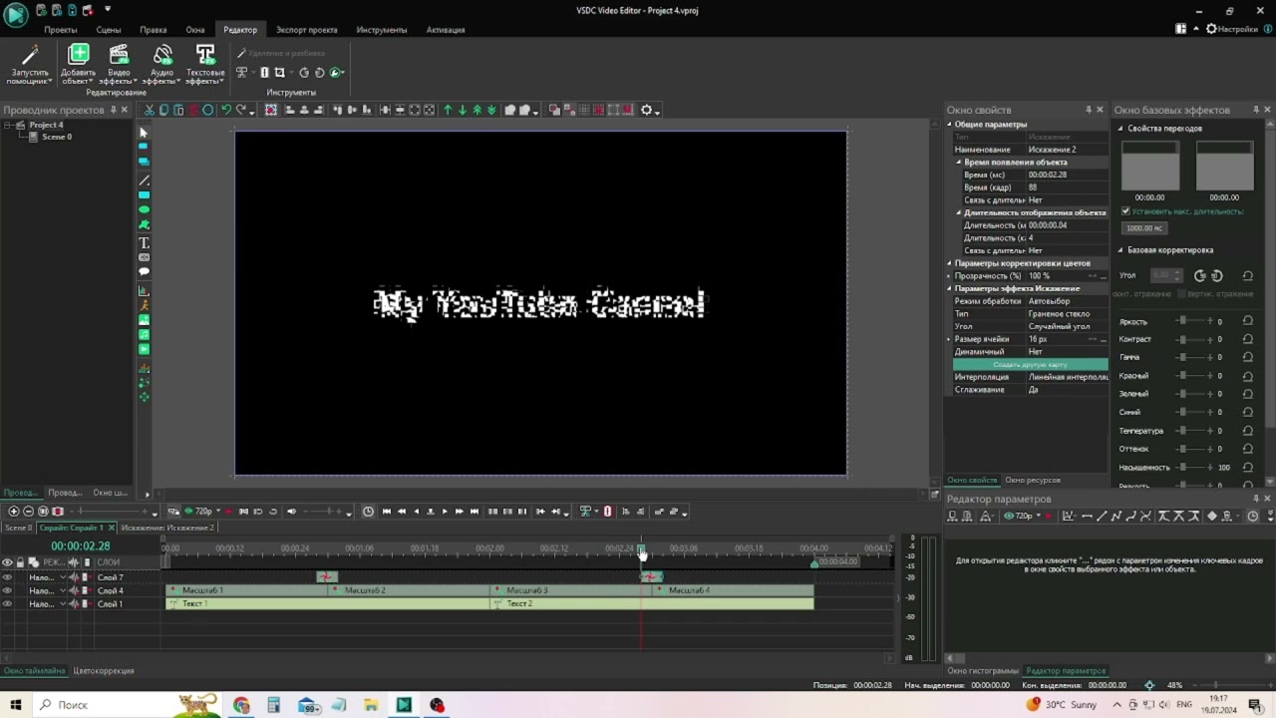Open Аудио эффекты list
This screenshot has height=718, width=1276.
pyautogui.click(x=162, y=65)
